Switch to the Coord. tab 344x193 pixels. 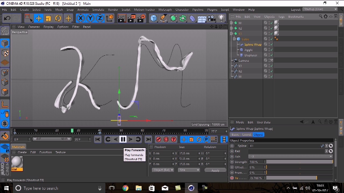click(x=246, y=135)
